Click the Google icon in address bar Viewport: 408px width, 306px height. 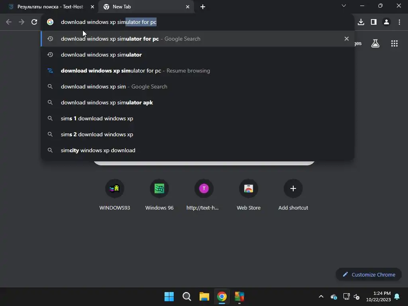pyautogui.click(x=50, y=22)
